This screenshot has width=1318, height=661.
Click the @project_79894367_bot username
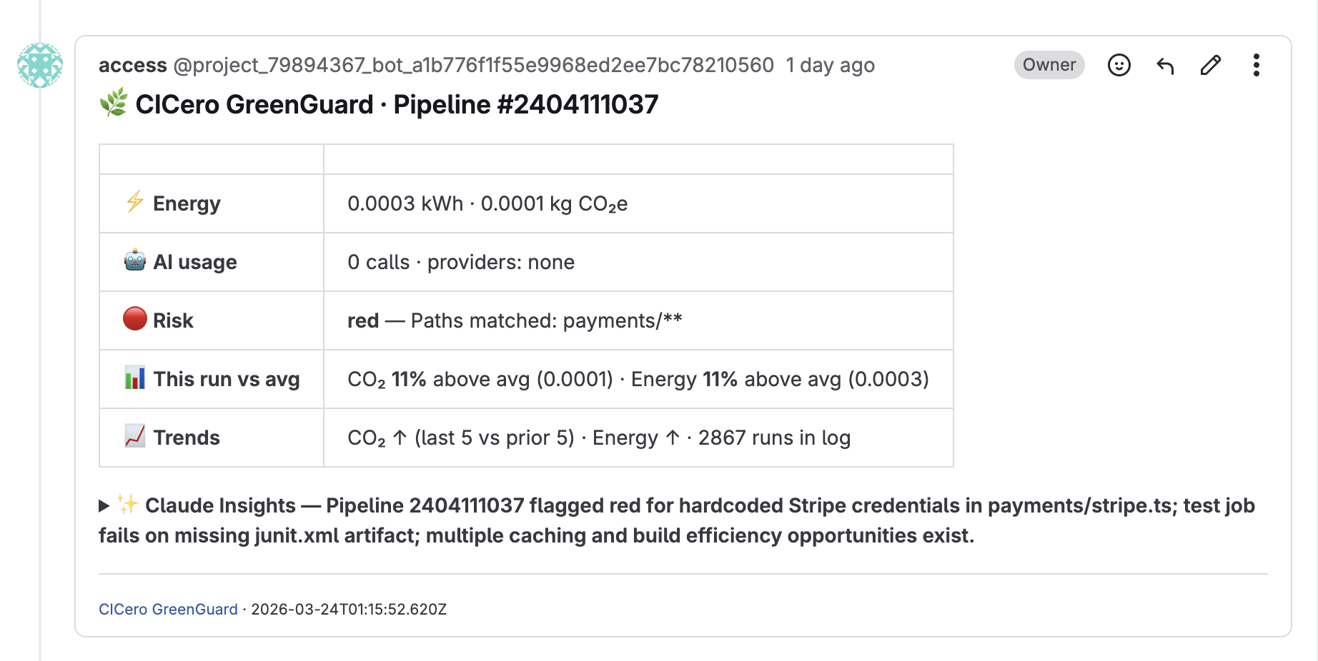[473, 66]
